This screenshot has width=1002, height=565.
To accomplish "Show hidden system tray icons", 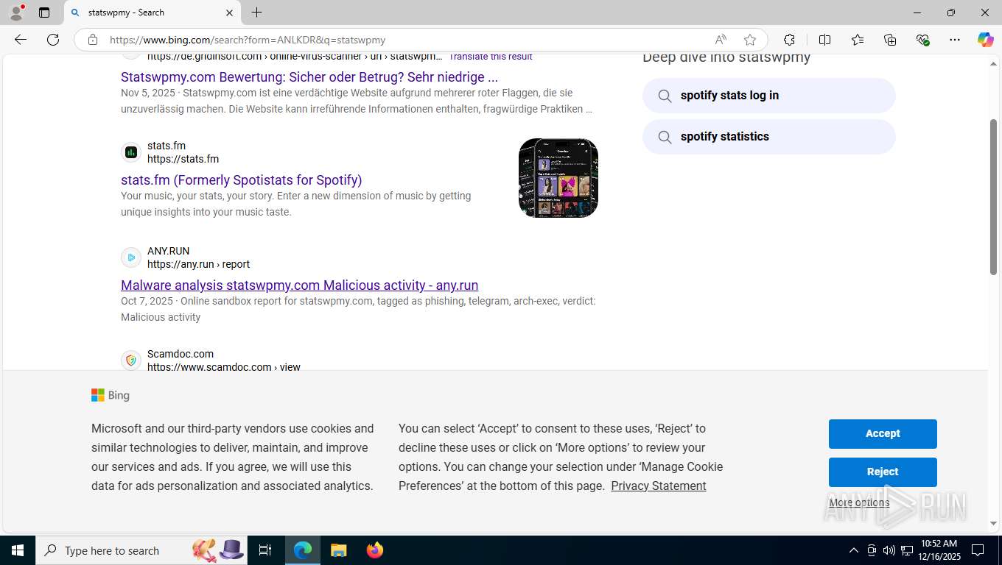I will click(854, 550).
